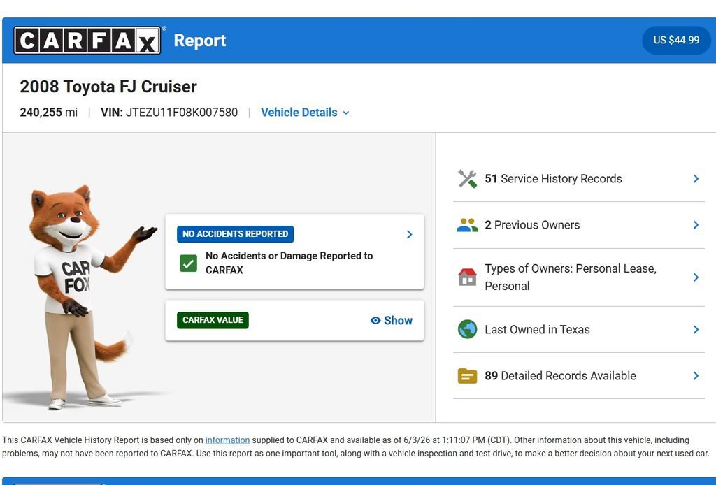Viewport: 716px width, 485px height.
Task: Click the eye icon beside Show
Action: (x=375, y=321)
